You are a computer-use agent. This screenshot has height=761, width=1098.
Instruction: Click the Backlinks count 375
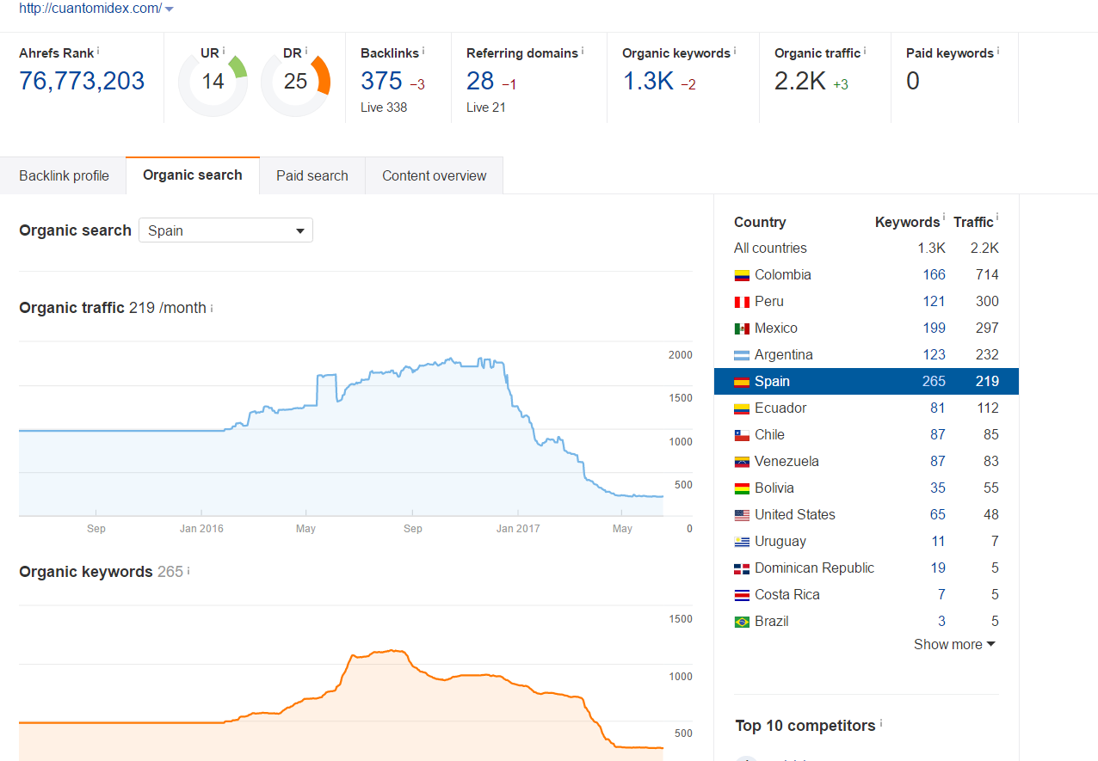pos(382,81)
